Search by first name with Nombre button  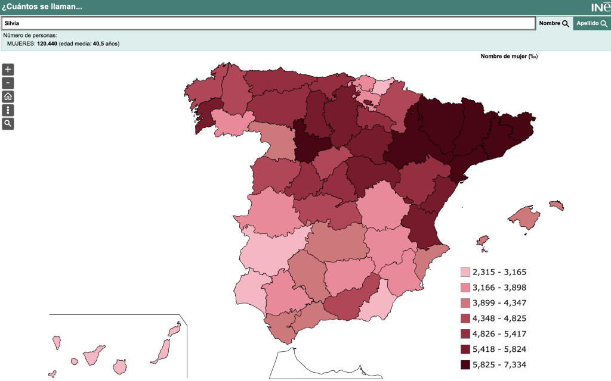tap(554, 23)
